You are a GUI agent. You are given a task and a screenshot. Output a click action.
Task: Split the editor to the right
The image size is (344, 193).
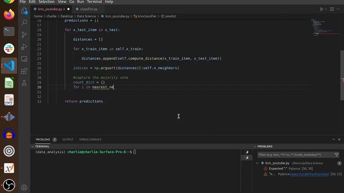pyautogui.click(x=332, y=9)
